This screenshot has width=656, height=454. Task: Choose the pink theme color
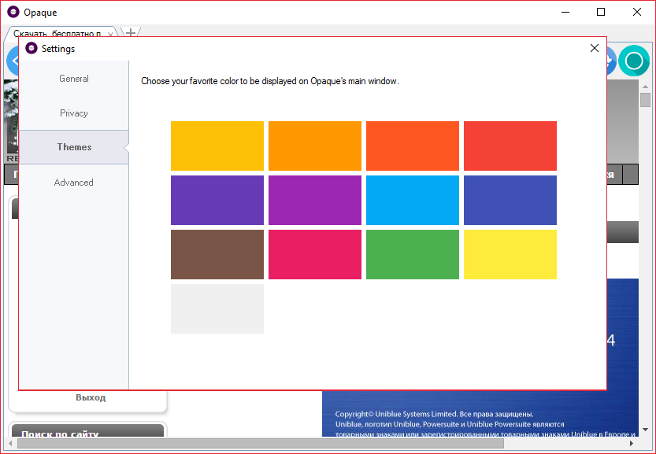coord(315,254)
